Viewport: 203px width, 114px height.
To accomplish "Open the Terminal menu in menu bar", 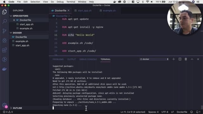I will (x=71, y=2).
